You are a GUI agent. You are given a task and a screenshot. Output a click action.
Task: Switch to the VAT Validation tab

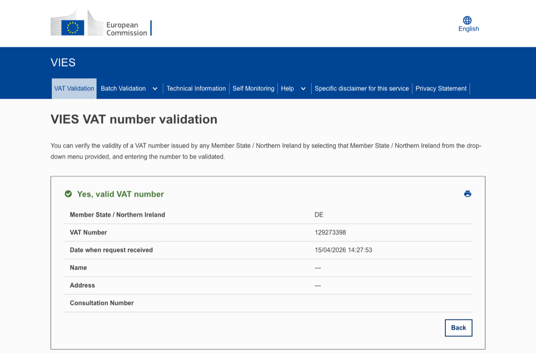74,88
